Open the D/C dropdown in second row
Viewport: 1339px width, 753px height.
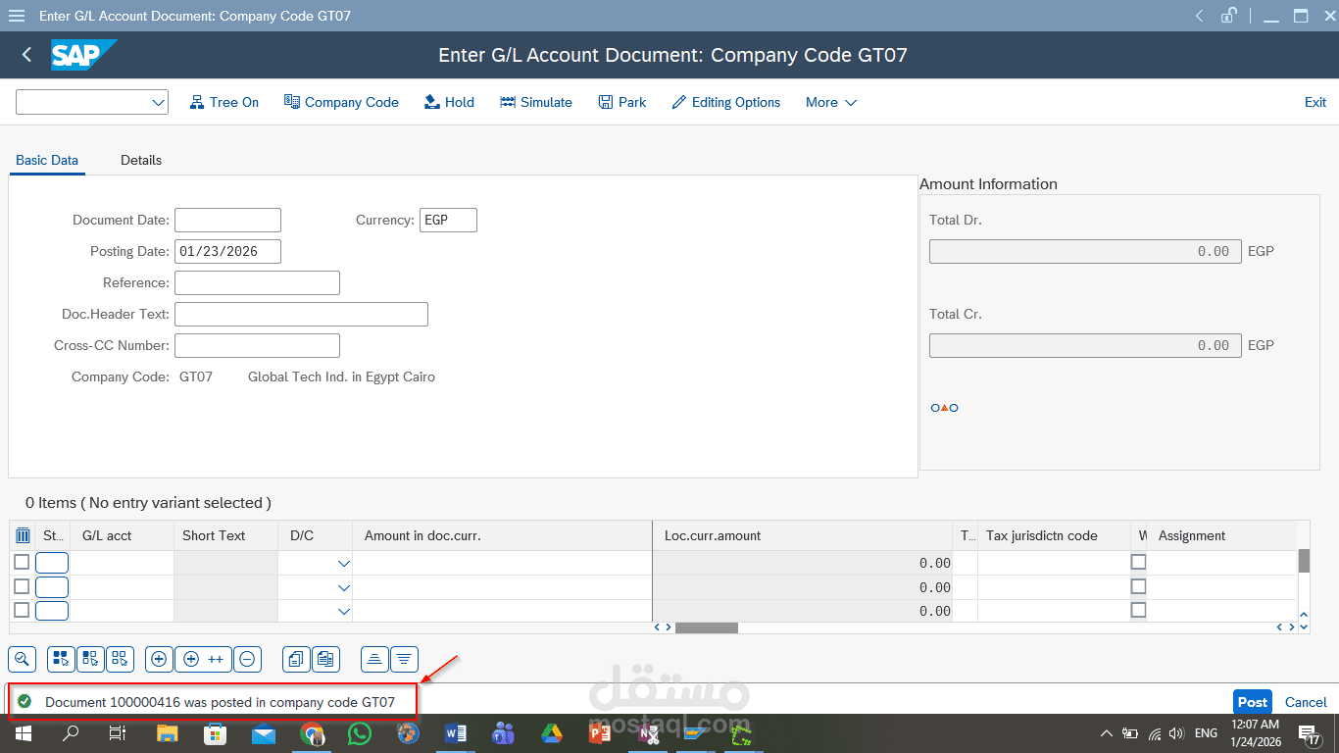[x=343, y=587]
